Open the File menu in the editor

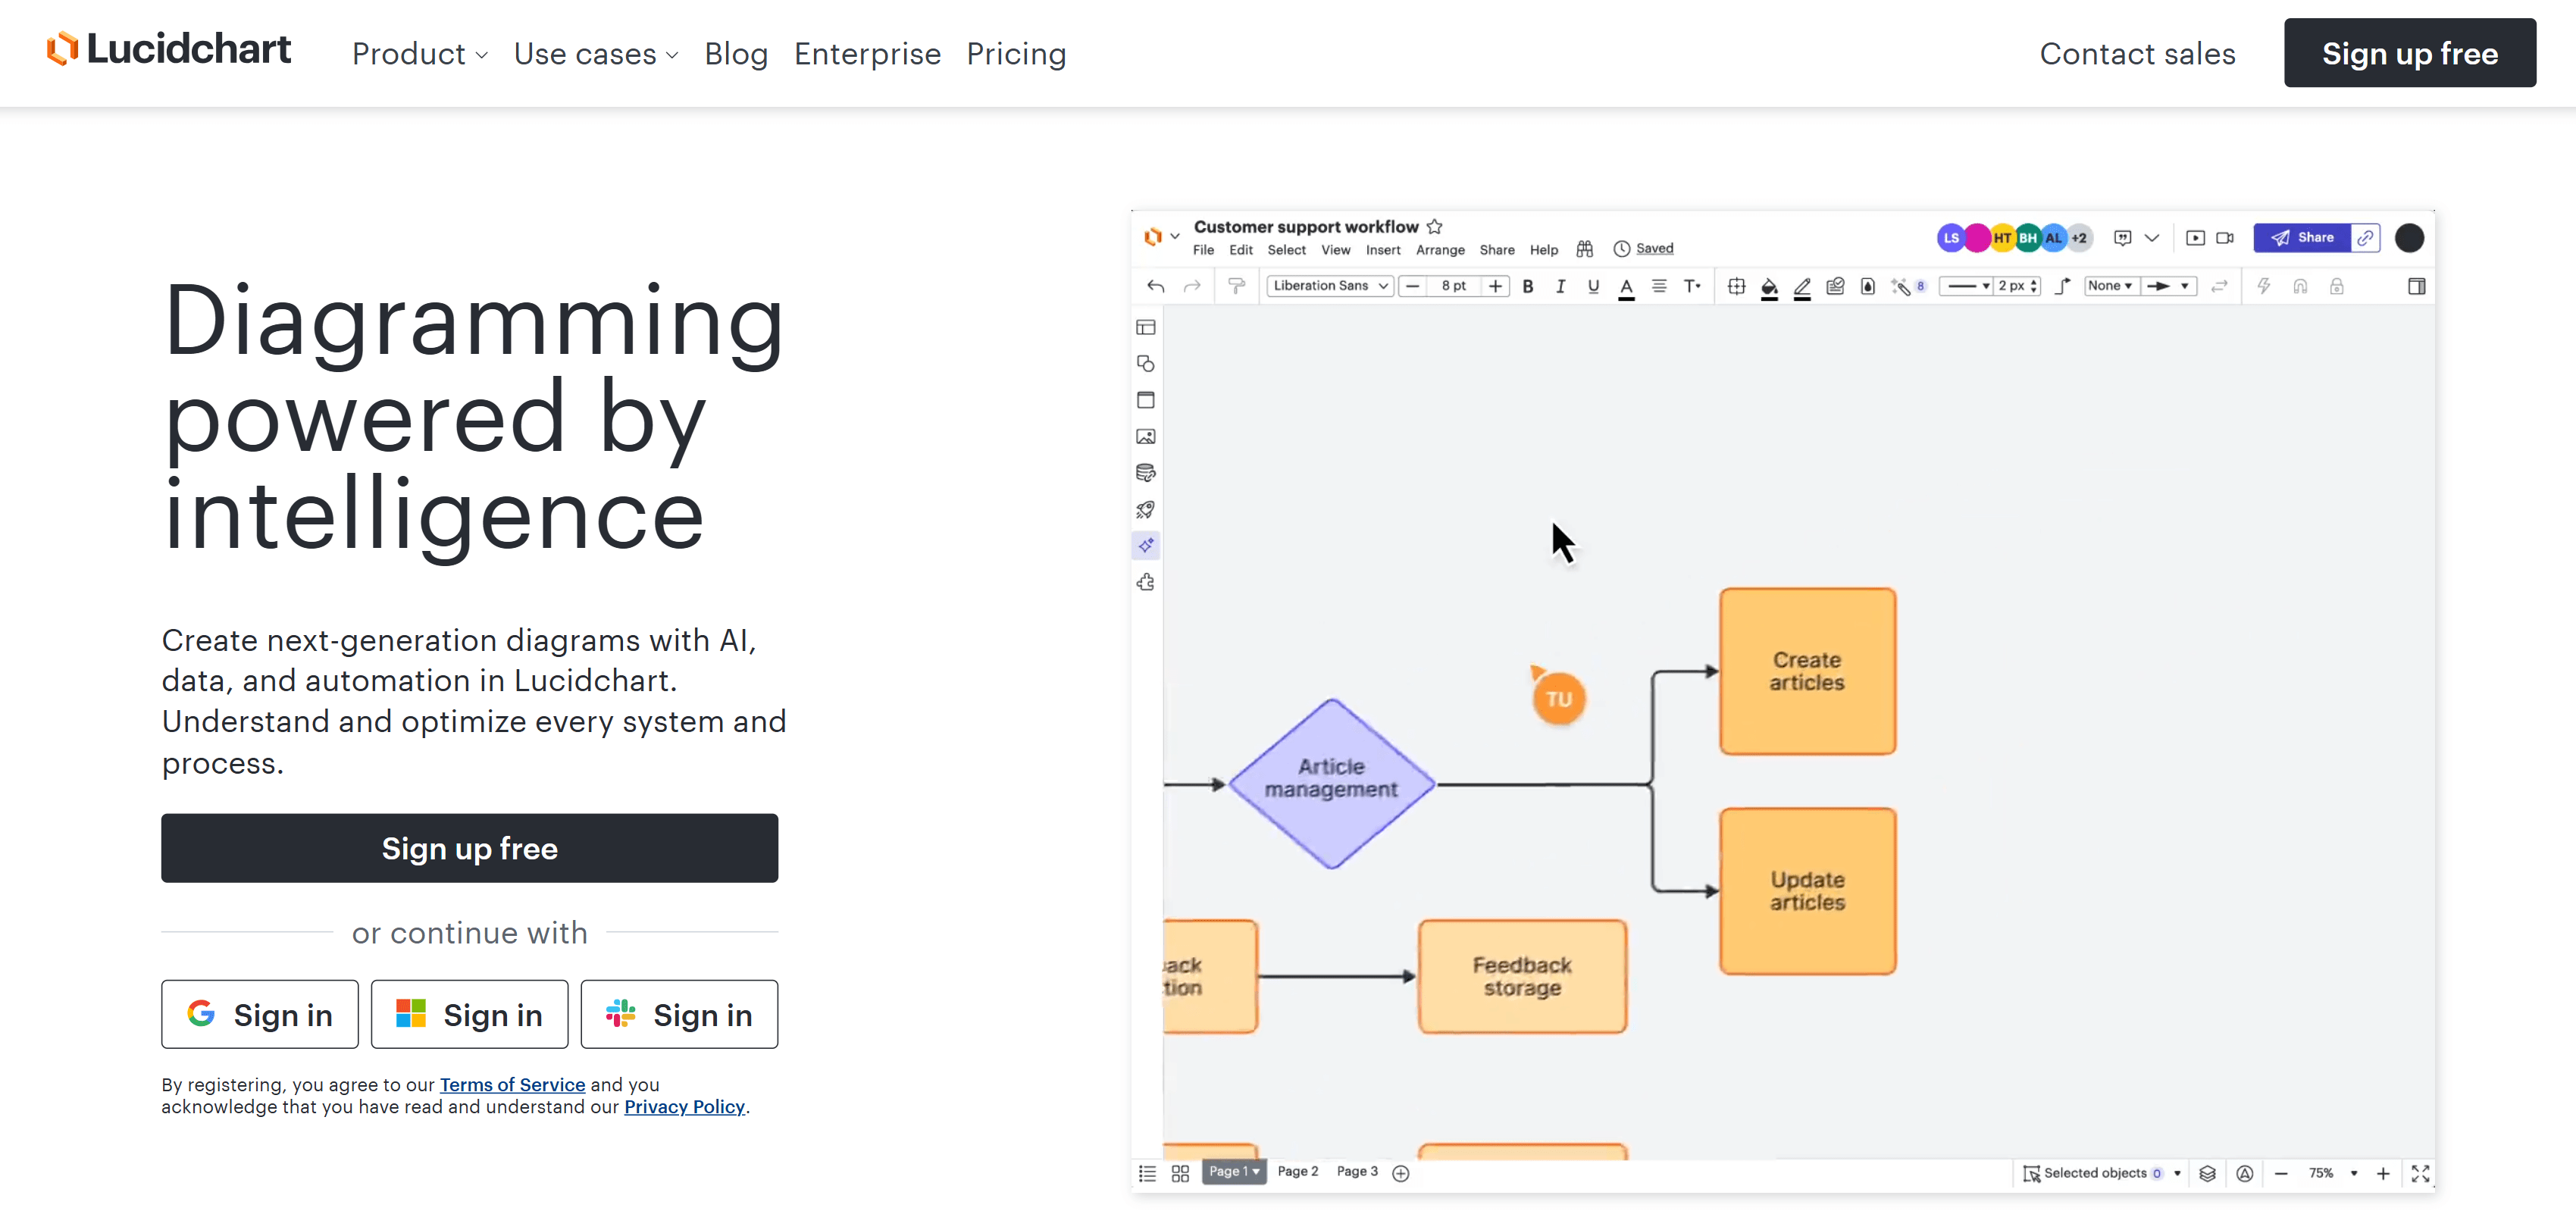(1203, 250)
